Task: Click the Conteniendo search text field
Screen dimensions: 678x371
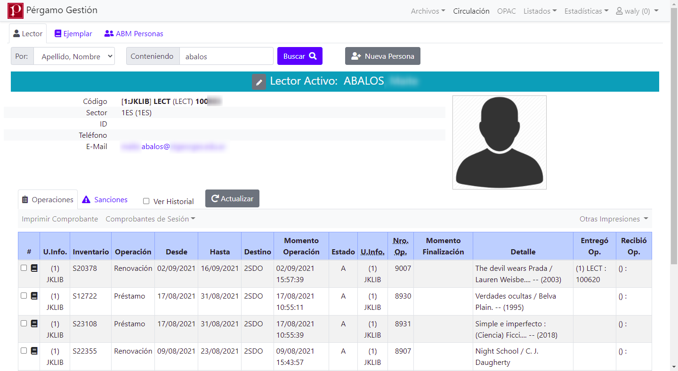Action: point(226,56)
